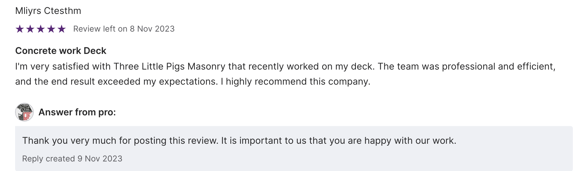This screenshot has width=581, height=171.
Task: Click the first purple rating star
Action: click(20, 29)
